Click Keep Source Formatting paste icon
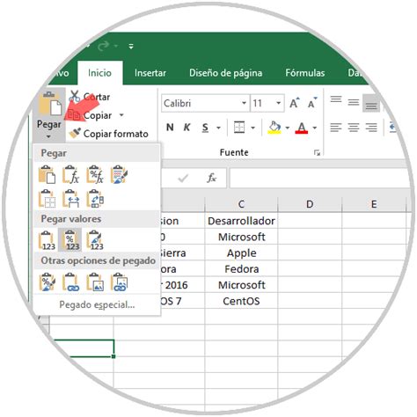The height and width of the screenshot is (417, 417). [119, 175]
